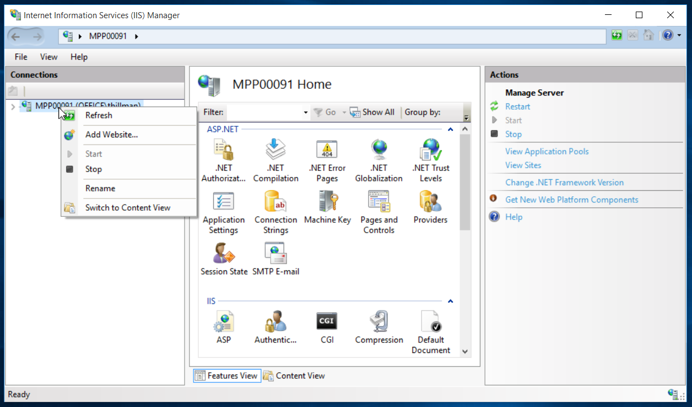This screenshot has width=692, height=407.
Task: Open the Machine Key feature icon
Action: click(327, 202)
